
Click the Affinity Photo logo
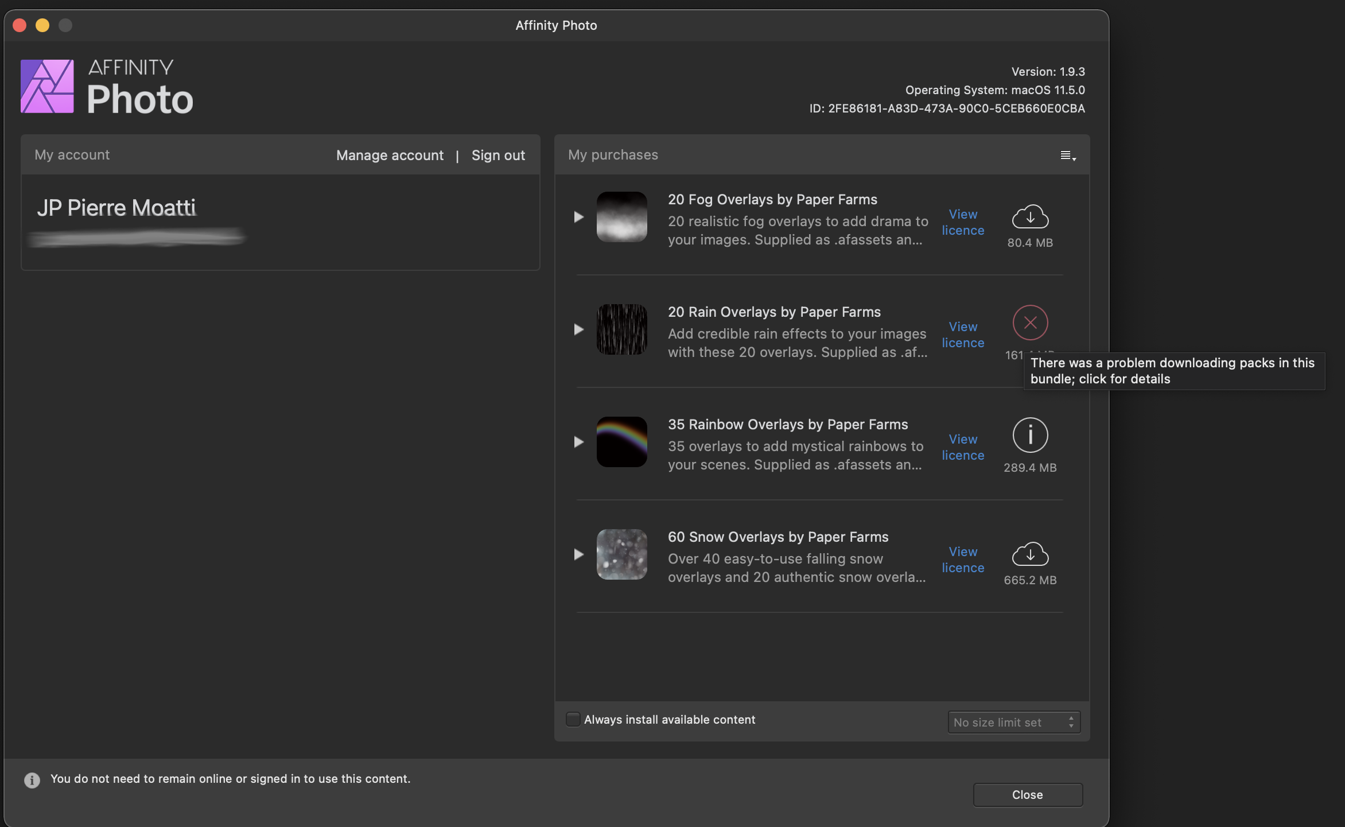click(x=47, y=86)
